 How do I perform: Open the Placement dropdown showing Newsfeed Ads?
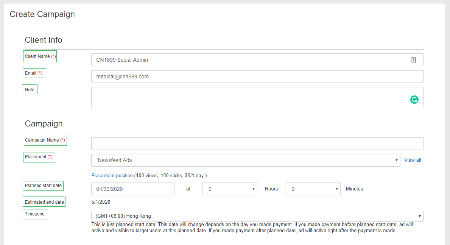point(245,160)
